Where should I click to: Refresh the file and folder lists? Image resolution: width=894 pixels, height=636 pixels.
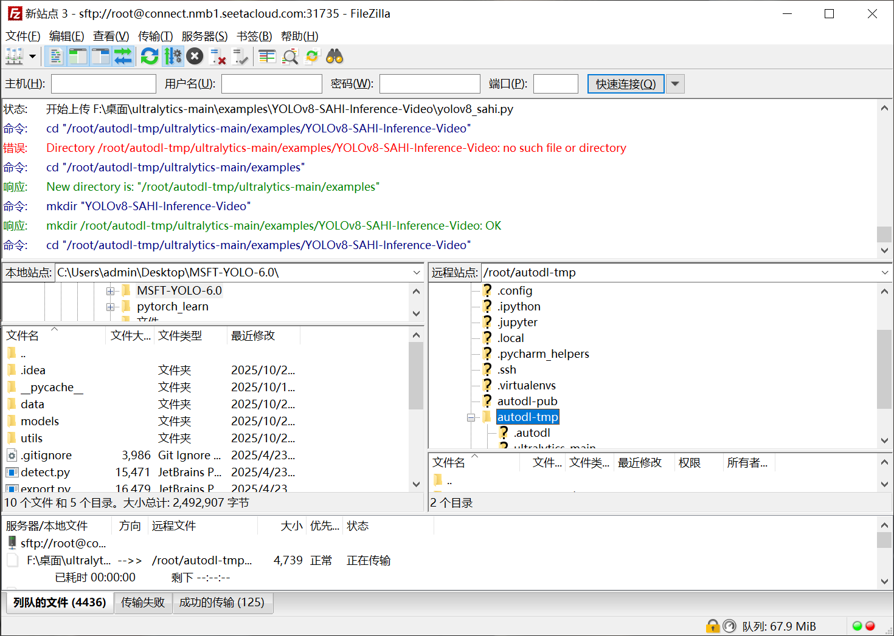[x=150, y=56]
